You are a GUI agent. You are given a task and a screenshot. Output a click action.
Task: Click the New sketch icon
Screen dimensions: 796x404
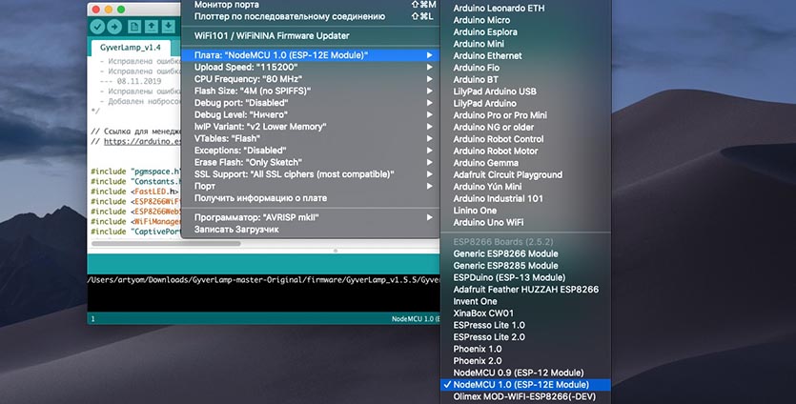pos(135,26)
